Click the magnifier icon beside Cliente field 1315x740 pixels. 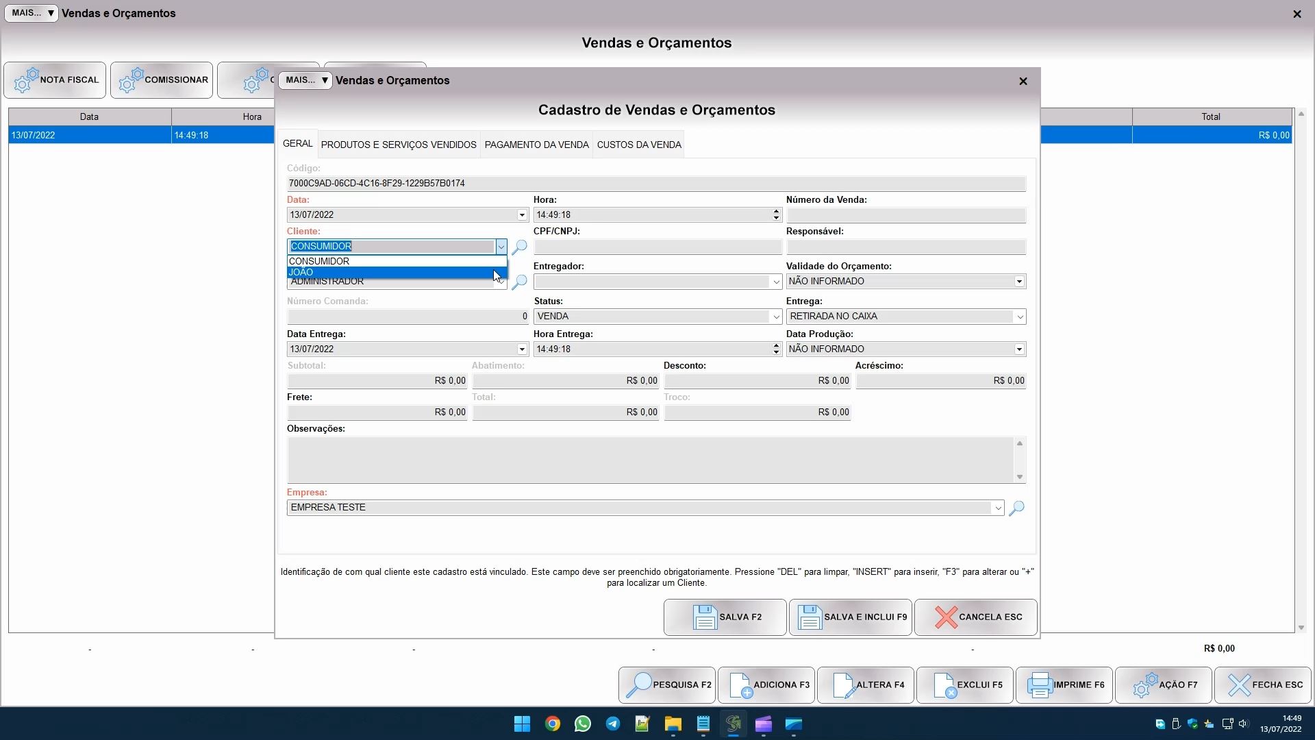(519, 247)
